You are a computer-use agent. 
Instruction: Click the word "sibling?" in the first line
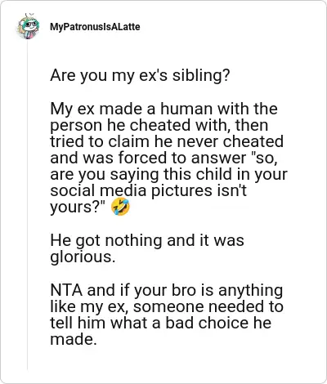[201, 76]
